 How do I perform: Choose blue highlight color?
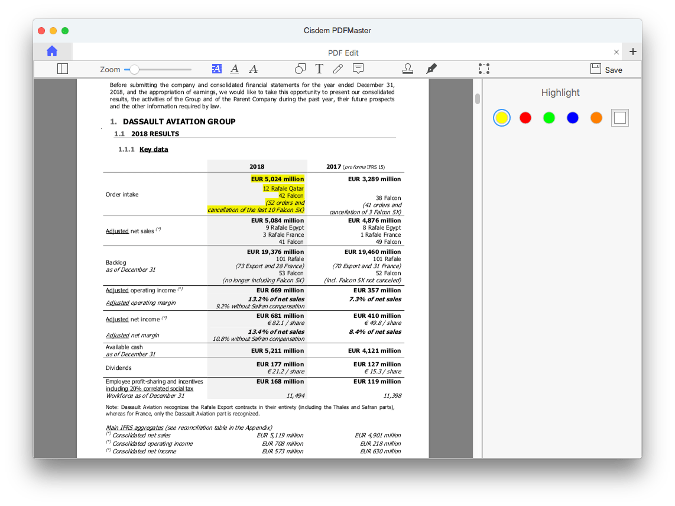[x=573, y=118]
